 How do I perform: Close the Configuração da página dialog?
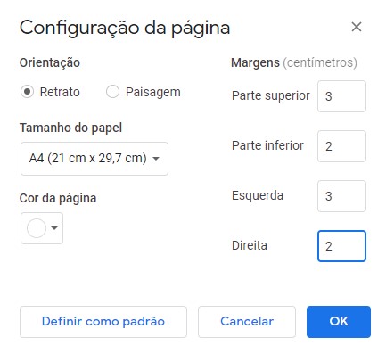pos(357,27)
